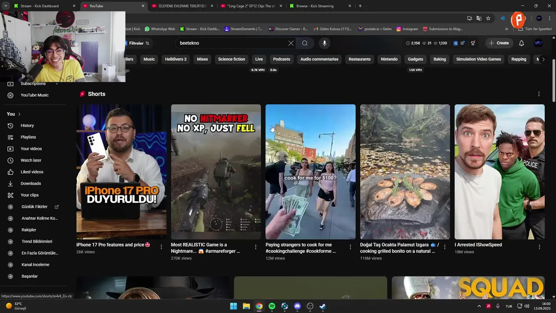556x313 pixels.
Task: Click the magnifier search button
Action: pos(305,43)
